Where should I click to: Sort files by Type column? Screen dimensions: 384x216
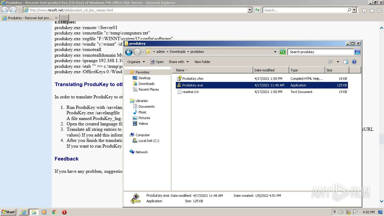(307, 70)
